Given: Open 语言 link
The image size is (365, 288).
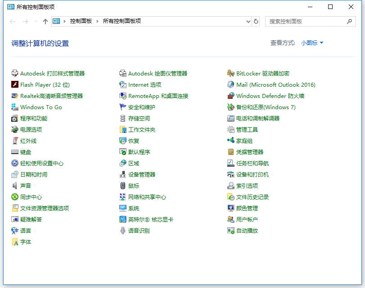Looking at the screenshot, I should point(26,230).
